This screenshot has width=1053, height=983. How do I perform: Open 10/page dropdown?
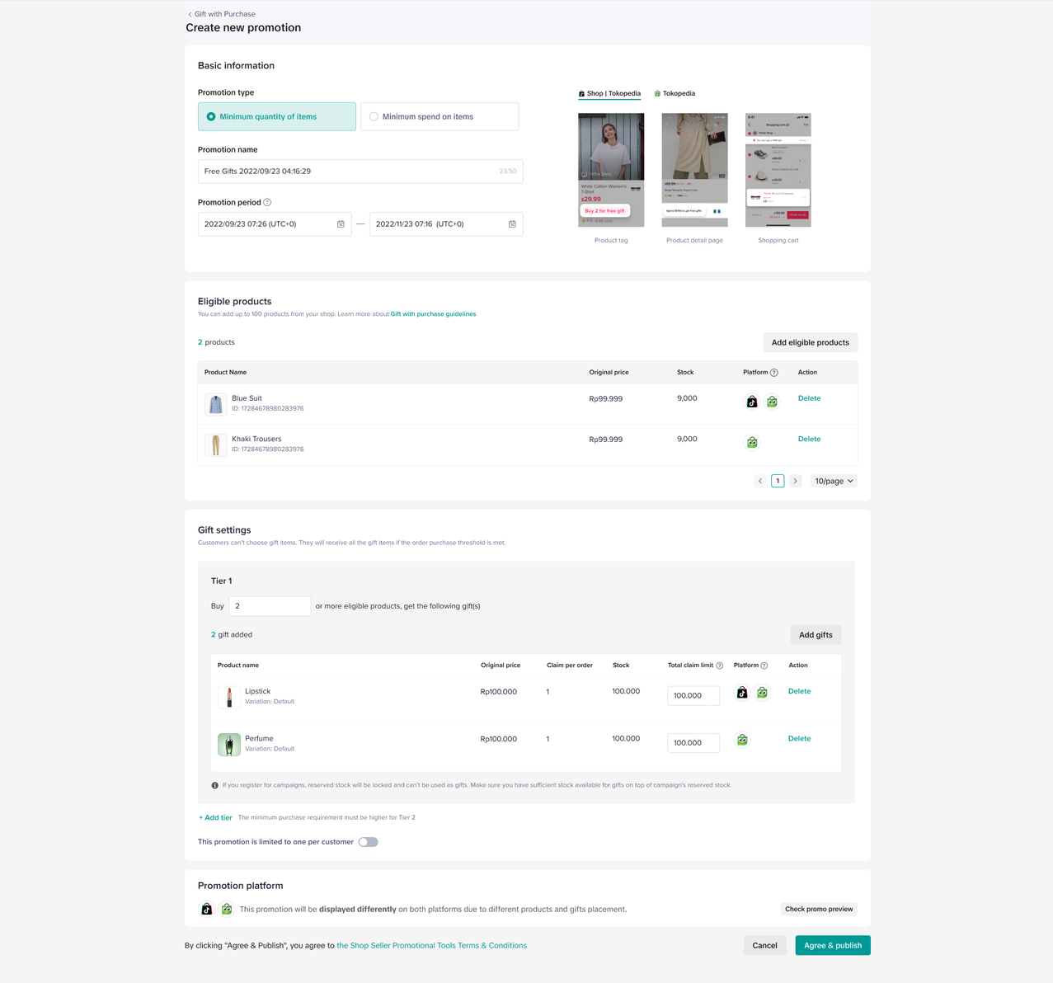pos(834,481)
